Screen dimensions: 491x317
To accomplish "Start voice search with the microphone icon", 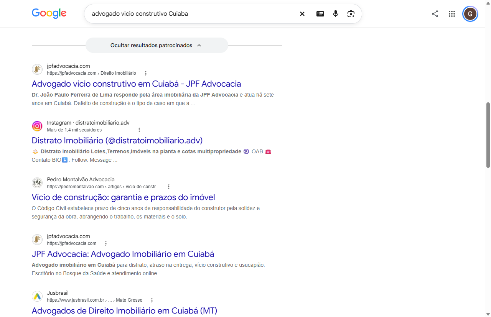I will (336, 14).
